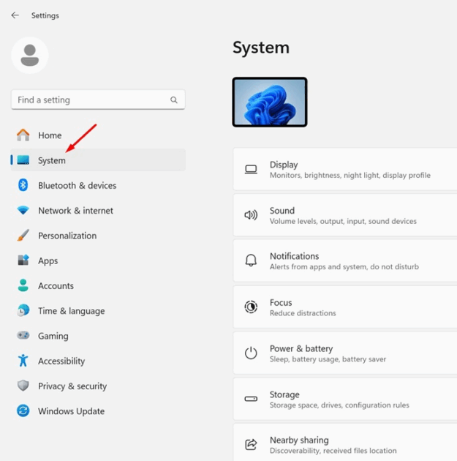The image size is (457, 461).
Task: Open Gaming settings category
Action: coord(98,335)
